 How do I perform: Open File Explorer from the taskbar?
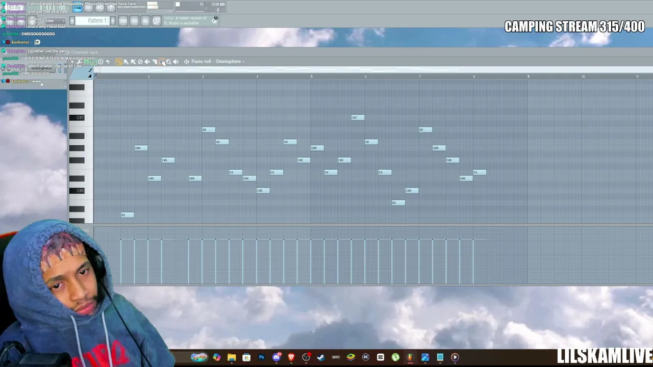tap(232, 357)
